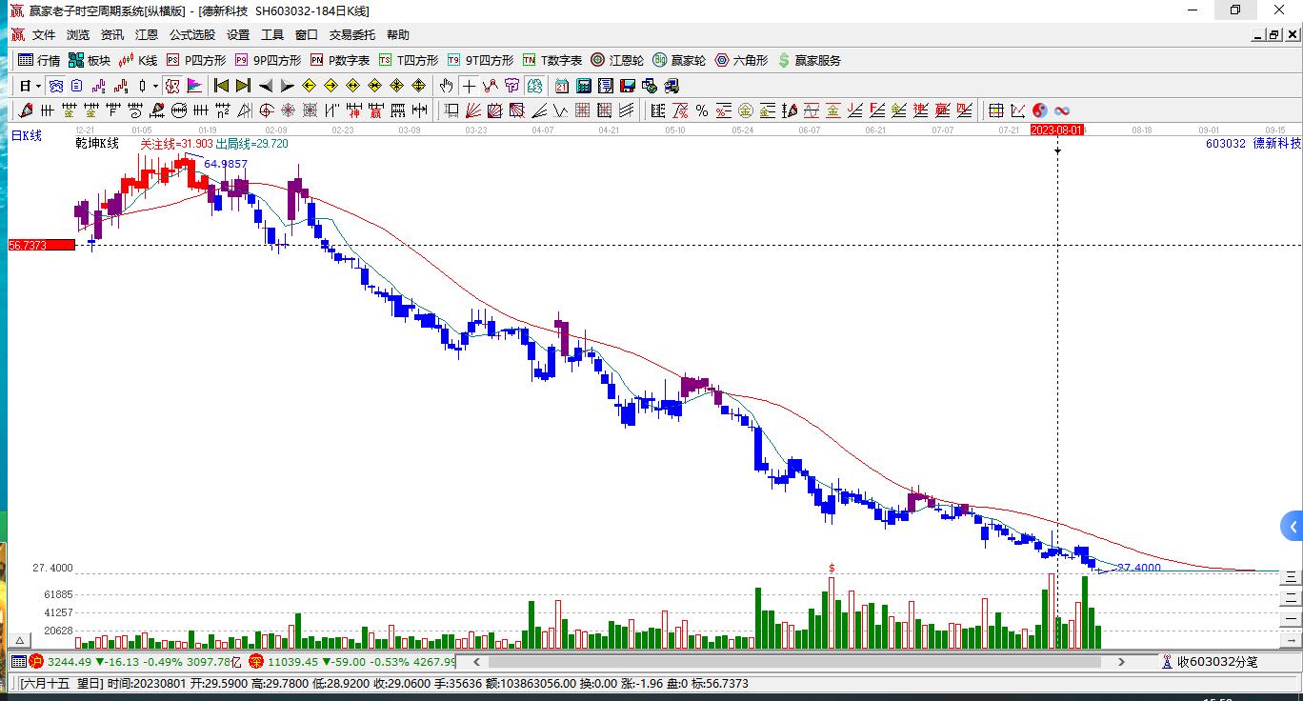Open the 江恩 menu
Screen dimensions: 1303x701
(147, 35)
